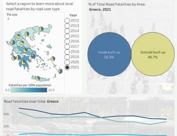Click '% of Total Road Fatalities by Area' title
This screenshot has width=177, height=136.
click(117, 4)
